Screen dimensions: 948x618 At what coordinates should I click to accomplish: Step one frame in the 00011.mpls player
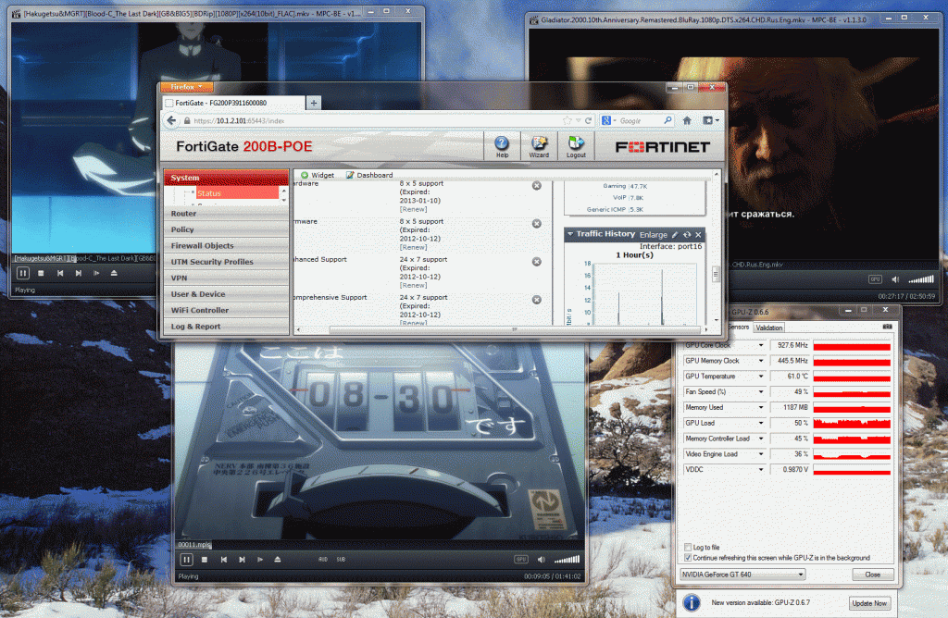pyautogui.click(x=260, y=560)
